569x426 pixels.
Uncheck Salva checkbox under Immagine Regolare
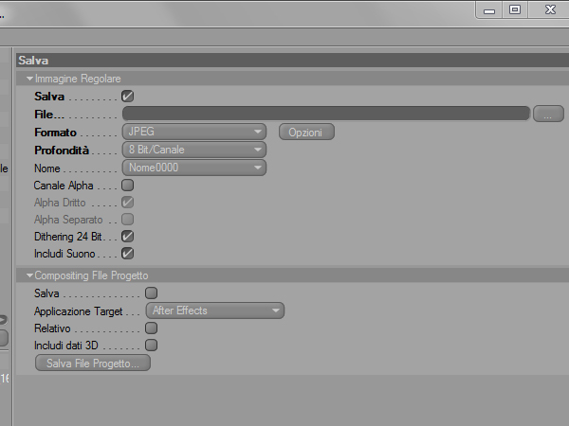click(x=127, y=96)
